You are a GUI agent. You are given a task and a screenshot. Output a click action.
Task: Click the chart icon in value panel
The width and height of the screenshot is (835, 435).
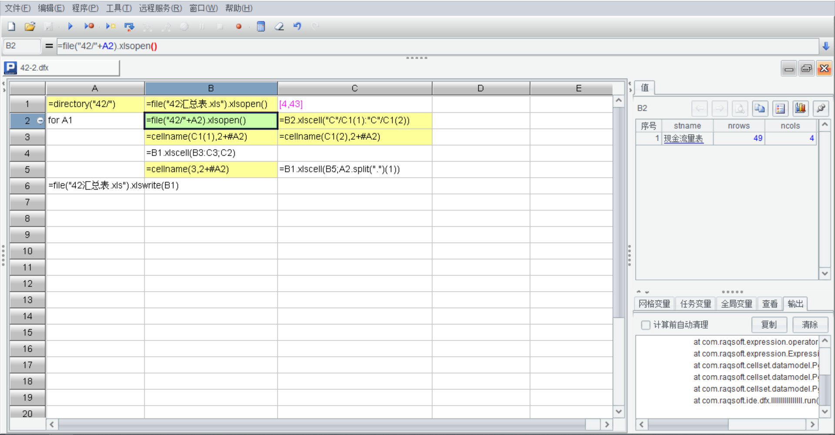tap(800, 109)
